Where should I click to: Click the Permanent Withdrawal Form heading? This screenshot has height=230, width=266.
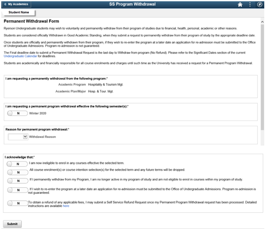click(x=31, y=21)
